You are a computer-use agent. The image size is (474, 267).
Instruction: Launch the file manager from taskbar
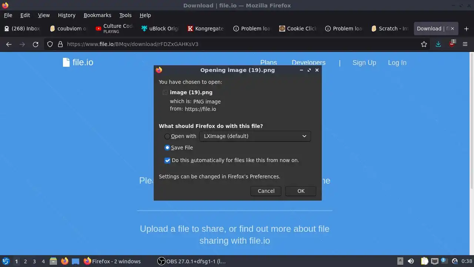coord(53,261)
